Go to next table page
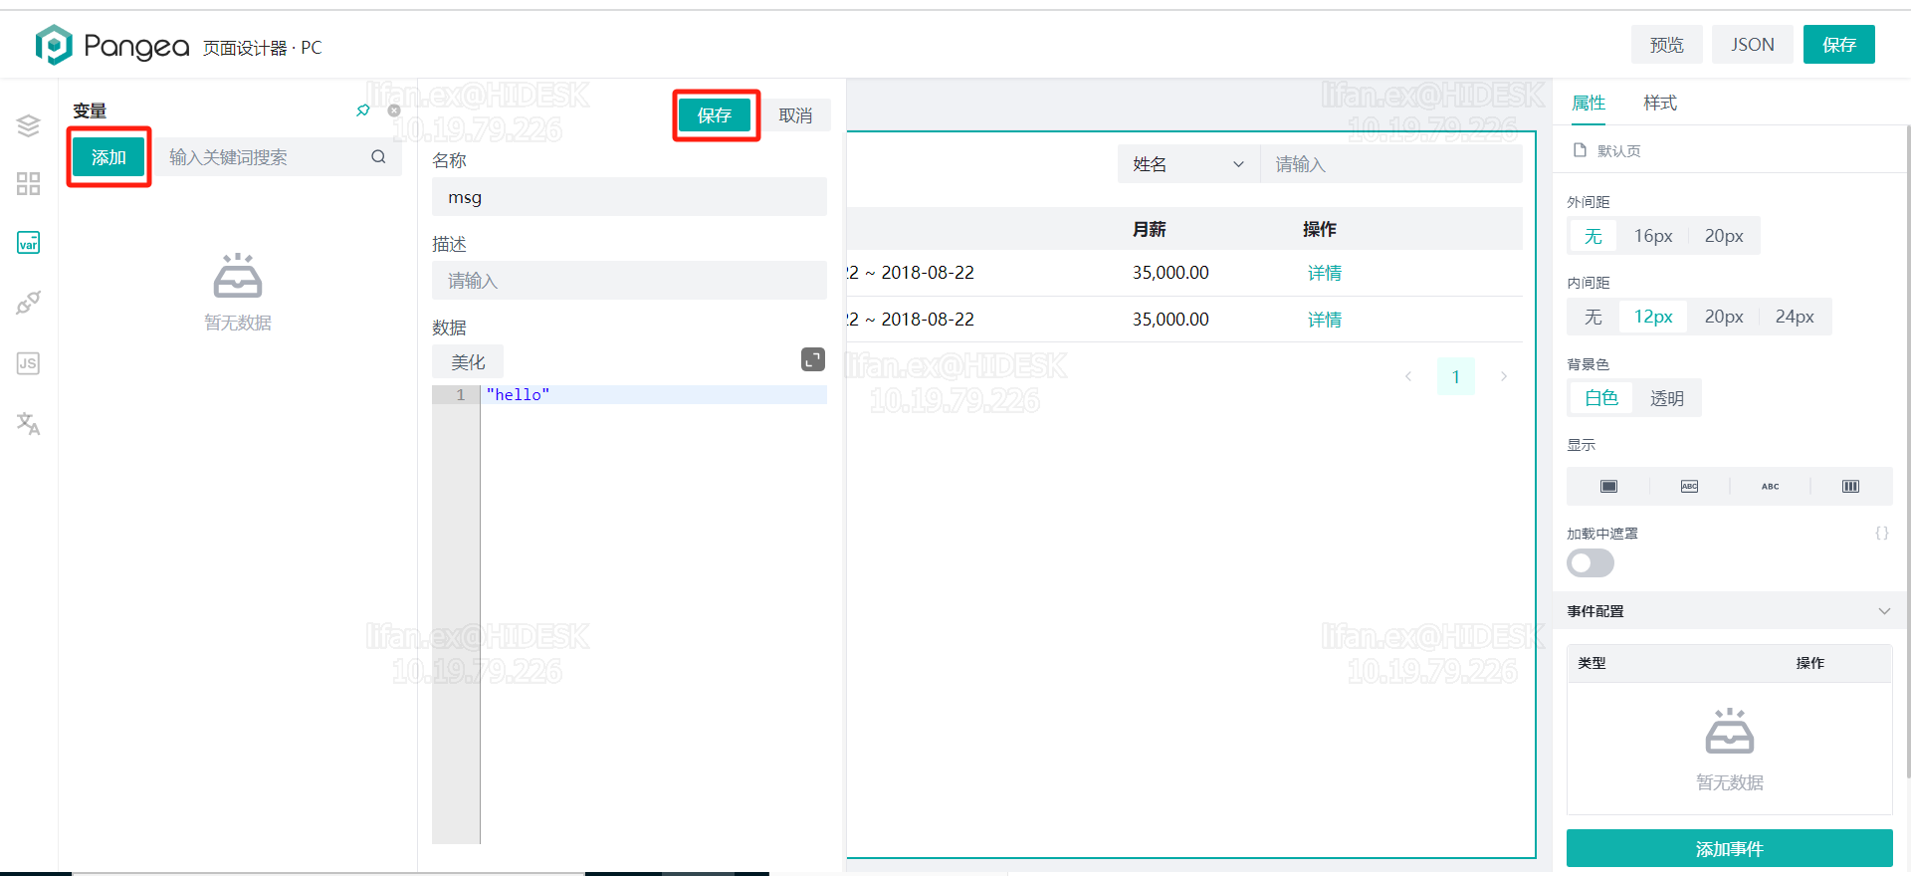 (x=1503, y=376)
